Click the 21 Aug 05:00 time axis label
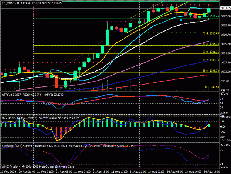 tap(64, 172)
